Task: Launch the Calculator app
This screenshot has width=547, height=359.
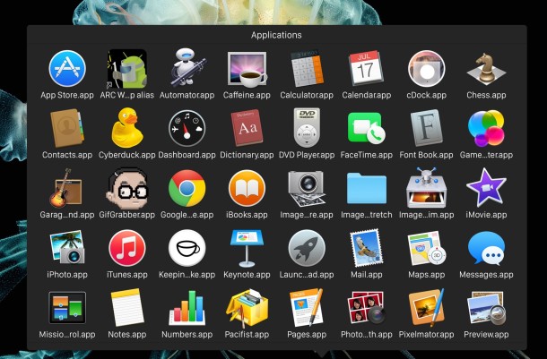Action: click(307, 69)
